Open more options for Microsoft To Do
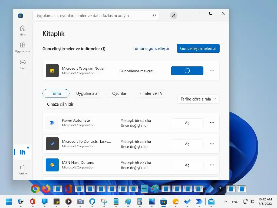Viewport: 277px width, 208px height. (212, 144)
